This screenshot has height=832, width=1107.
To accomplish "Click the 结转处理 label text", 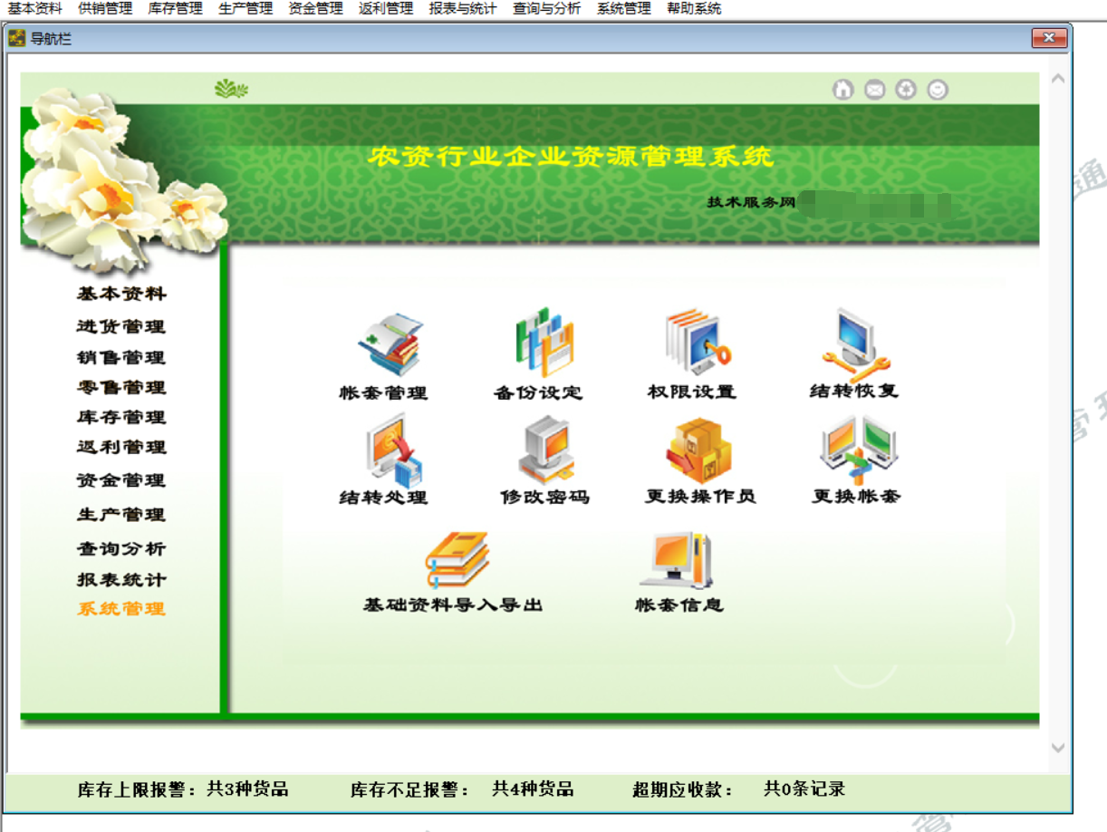I will [383, 498].
